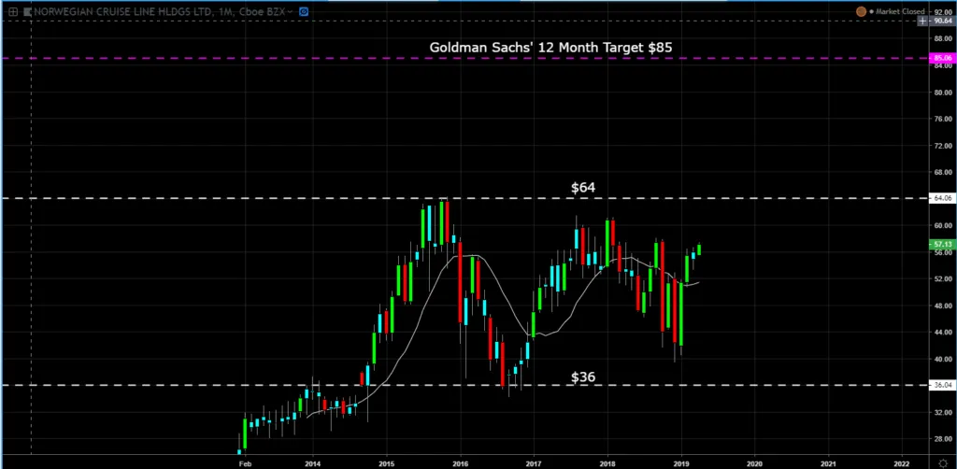This screenshot has width=957, height=469.
Task: Click the 92.00 price scale value
Action: coord(944,11)
